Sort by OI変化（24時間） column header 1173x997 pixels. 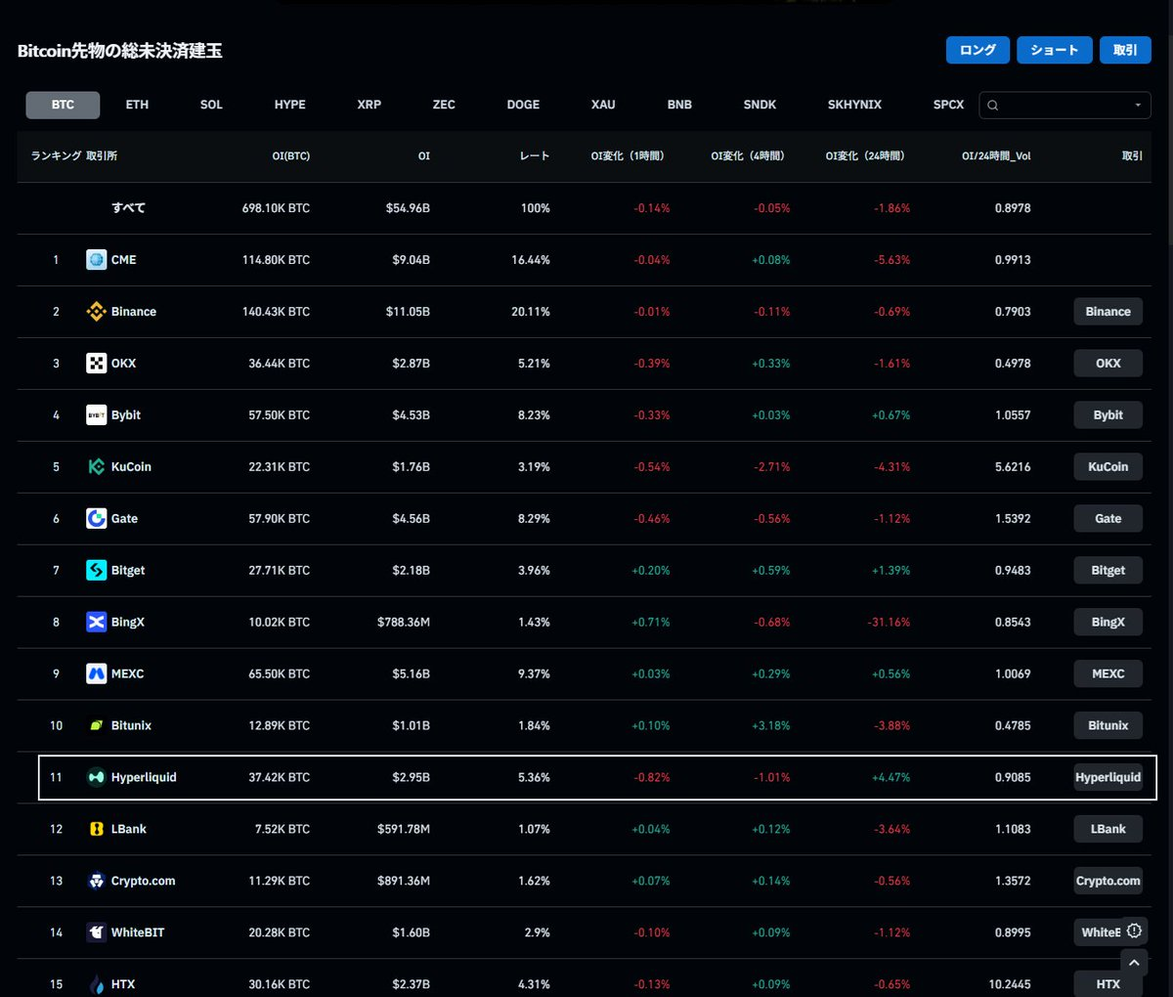click(x=864, y=156)
